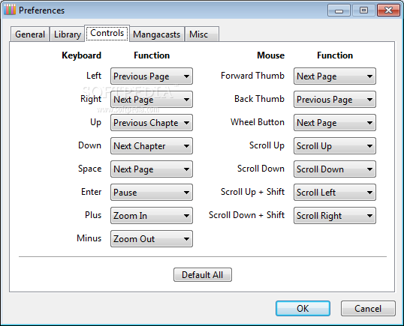The width and height of the screenshot is (404, 326).
Task: Click the Enter key label
Action: (x=91, y=192)
